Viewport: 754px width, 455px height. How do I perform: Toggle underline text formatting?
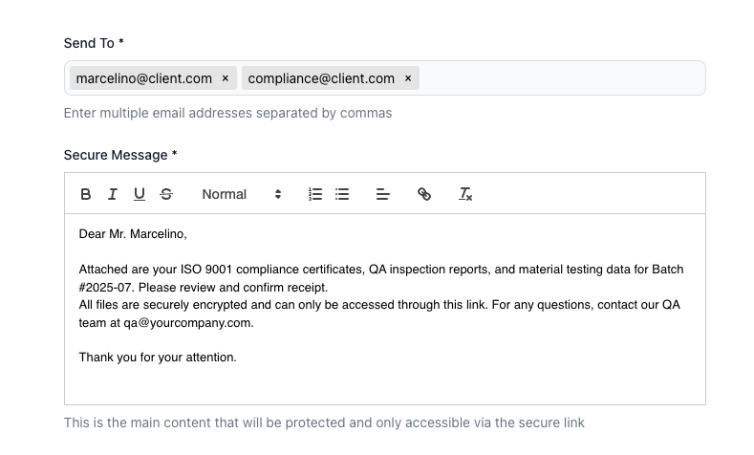(x=140, y=194)
